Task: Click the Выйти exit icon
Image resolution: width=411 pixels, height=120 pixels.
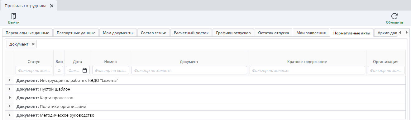Action: (14, 16)
